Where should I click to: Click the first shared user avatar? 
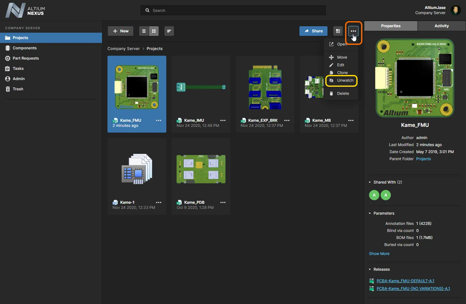(x=374, y=195)
